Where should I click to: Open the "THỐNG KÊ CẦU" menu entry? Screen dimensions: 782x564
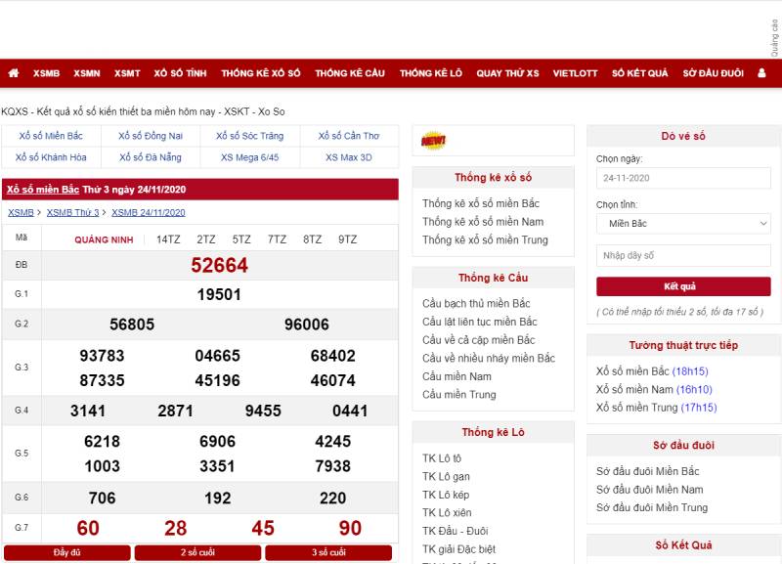(x=351, y=72)
